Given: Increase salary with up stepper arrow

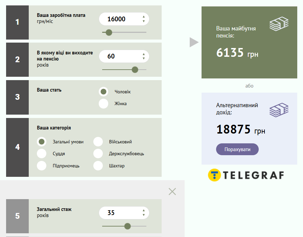Looking at the screenshot, I should pos(144,17).
